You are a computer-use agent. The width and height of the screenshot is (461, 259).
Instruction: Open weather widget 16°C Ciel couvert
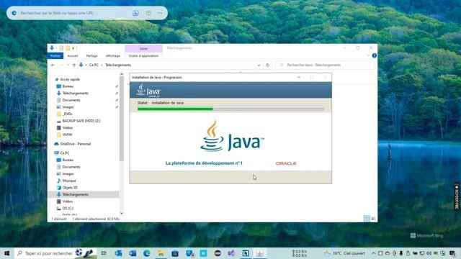(344, 253)
